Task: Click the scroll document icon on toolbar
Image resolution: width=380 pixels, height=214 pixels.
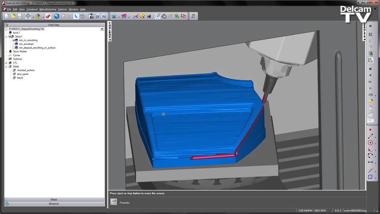Action: pos(193,16)
